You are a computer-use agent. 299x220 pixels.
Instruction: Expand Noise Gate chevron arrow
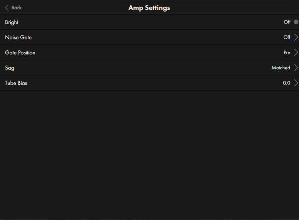296,37
